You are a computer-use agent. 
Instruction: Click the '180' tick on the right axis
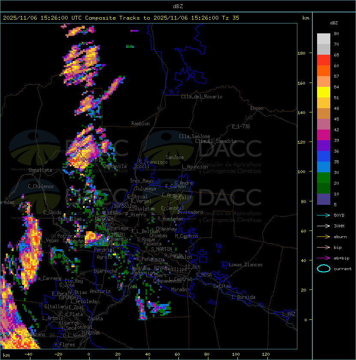(301, 53)
